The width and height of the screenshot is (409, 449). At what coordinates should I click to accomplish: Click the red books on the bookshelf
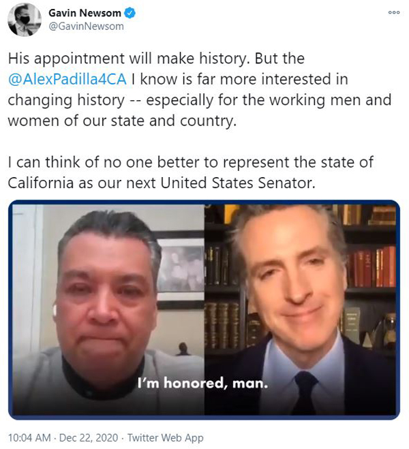[x=371, y=268]
